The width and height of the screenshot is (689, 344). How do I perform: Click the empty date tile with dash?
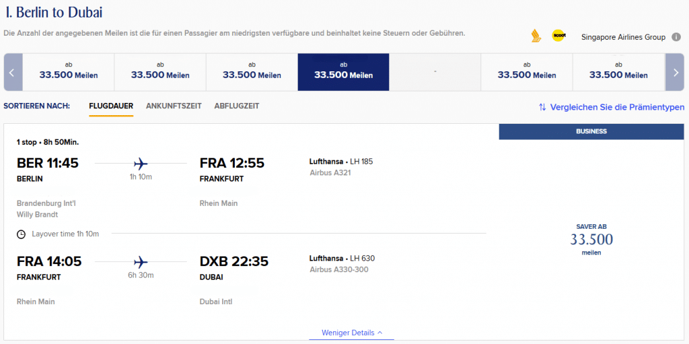(435, 72)
